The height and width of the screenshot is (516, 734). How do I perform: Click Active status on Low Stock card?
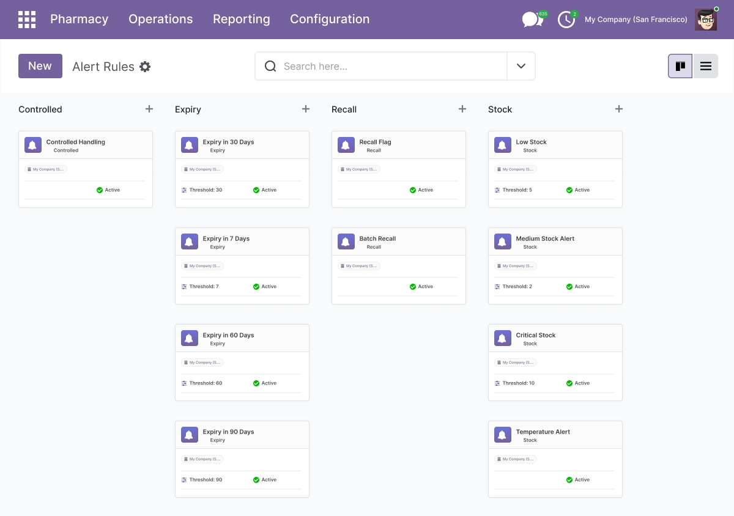(578, 190)
